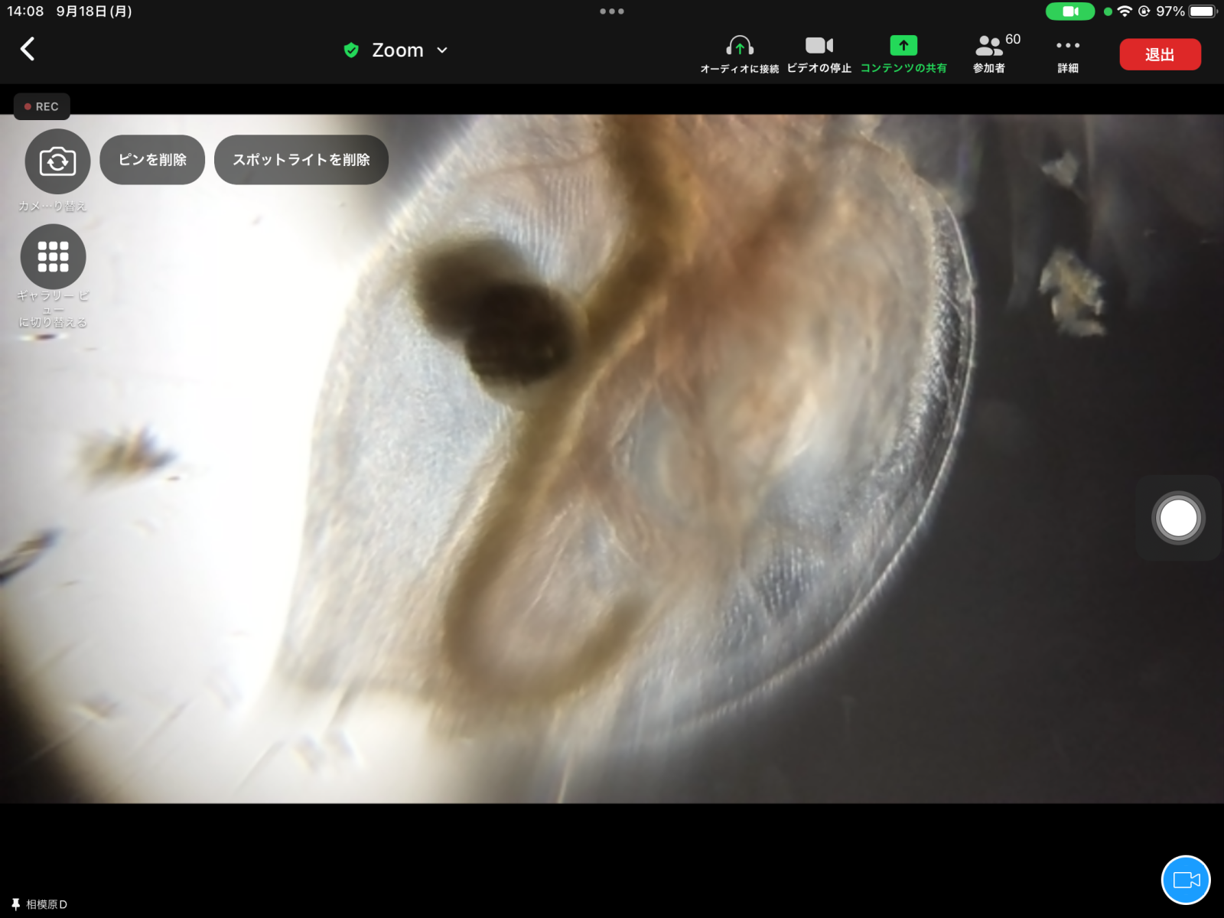1224x918 pixels.
Task: Tap the back arrow in top-left corner
Action: click(x=28, y=49)
